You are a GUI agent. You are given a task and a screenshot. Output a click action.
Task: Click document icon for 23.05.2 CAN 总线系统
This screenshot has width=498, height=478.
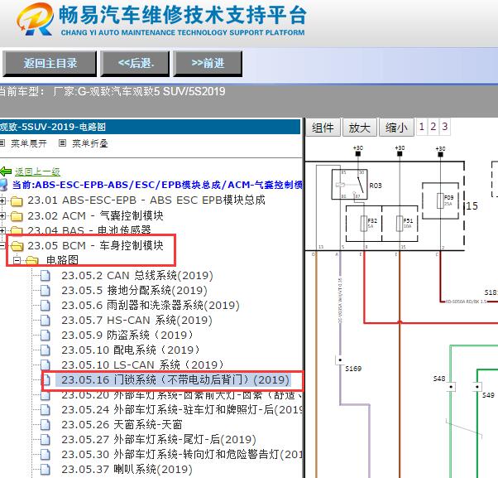[45, 276]
